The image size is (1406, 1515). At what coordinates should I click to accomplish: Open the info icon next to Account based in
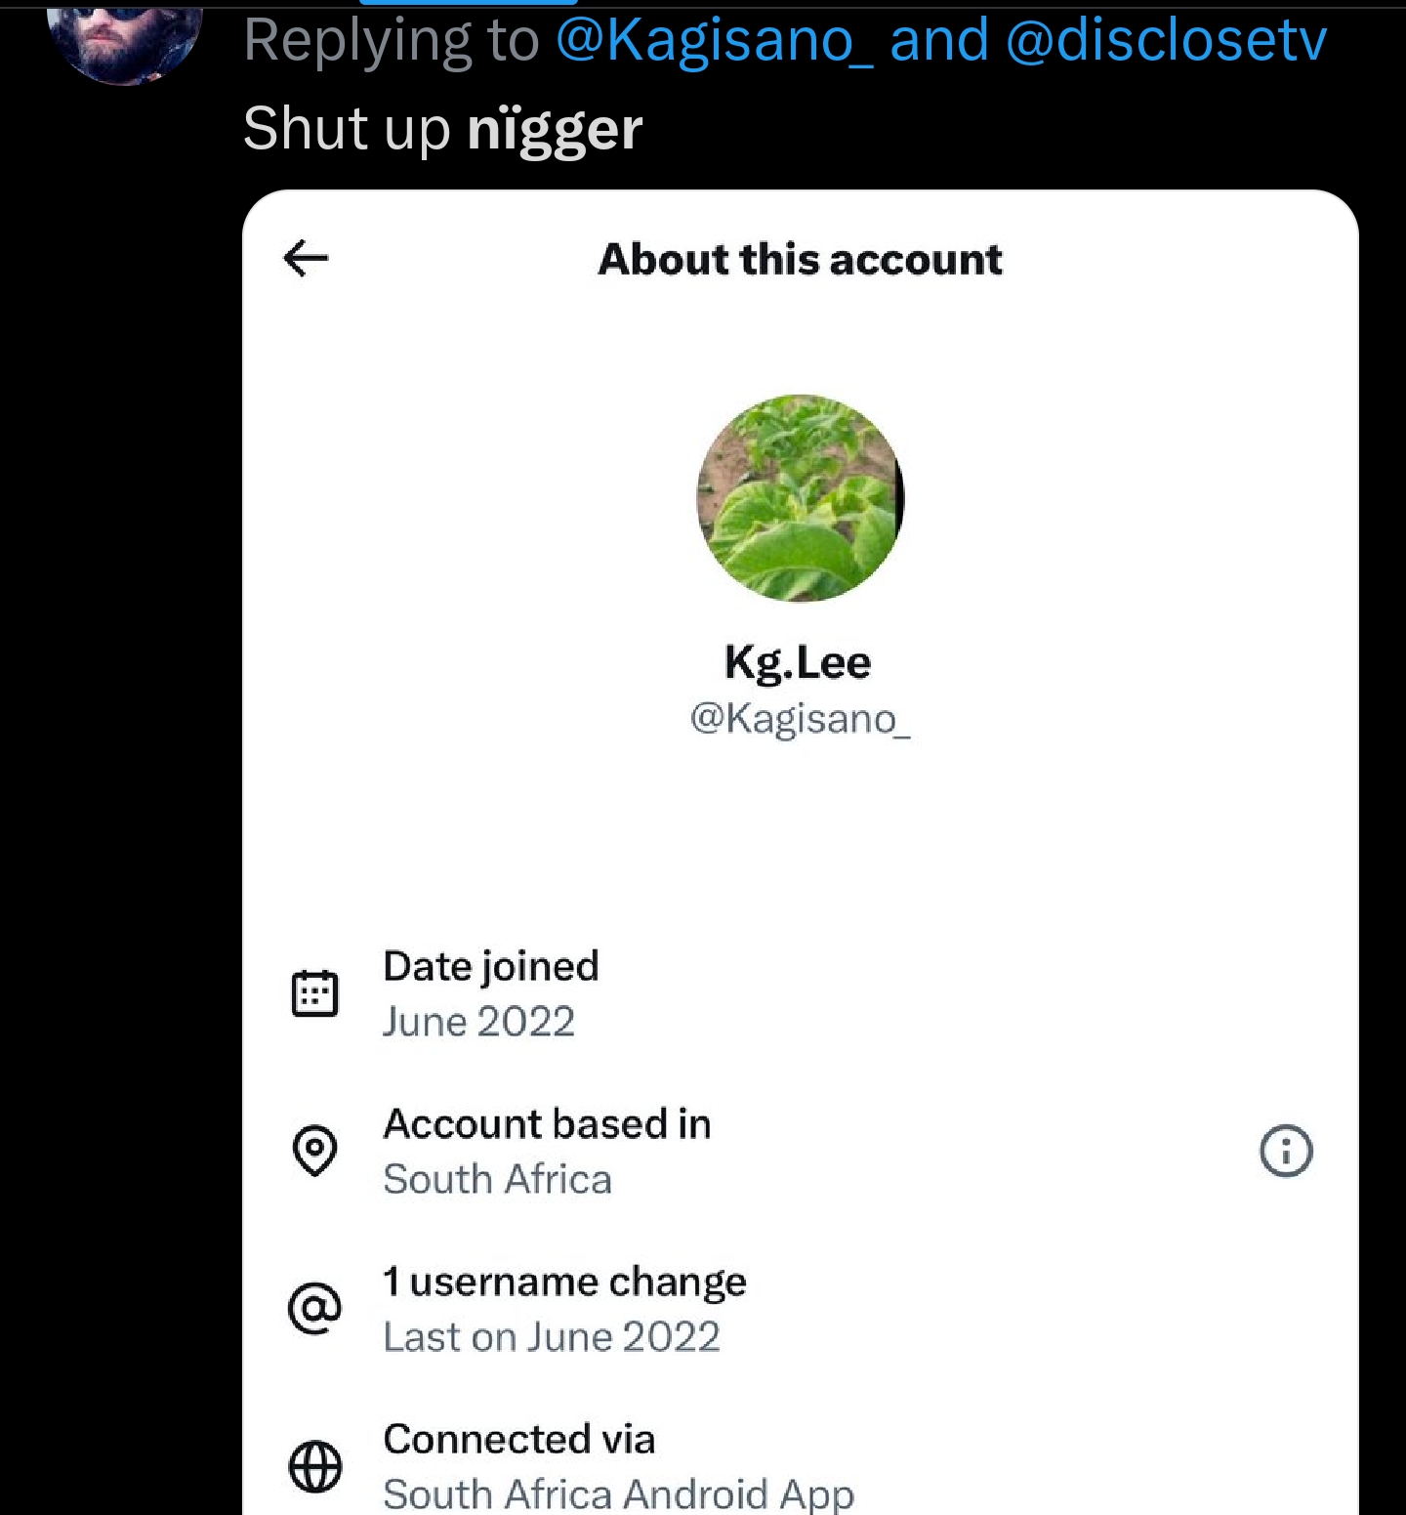(x=1287, y=1153)
